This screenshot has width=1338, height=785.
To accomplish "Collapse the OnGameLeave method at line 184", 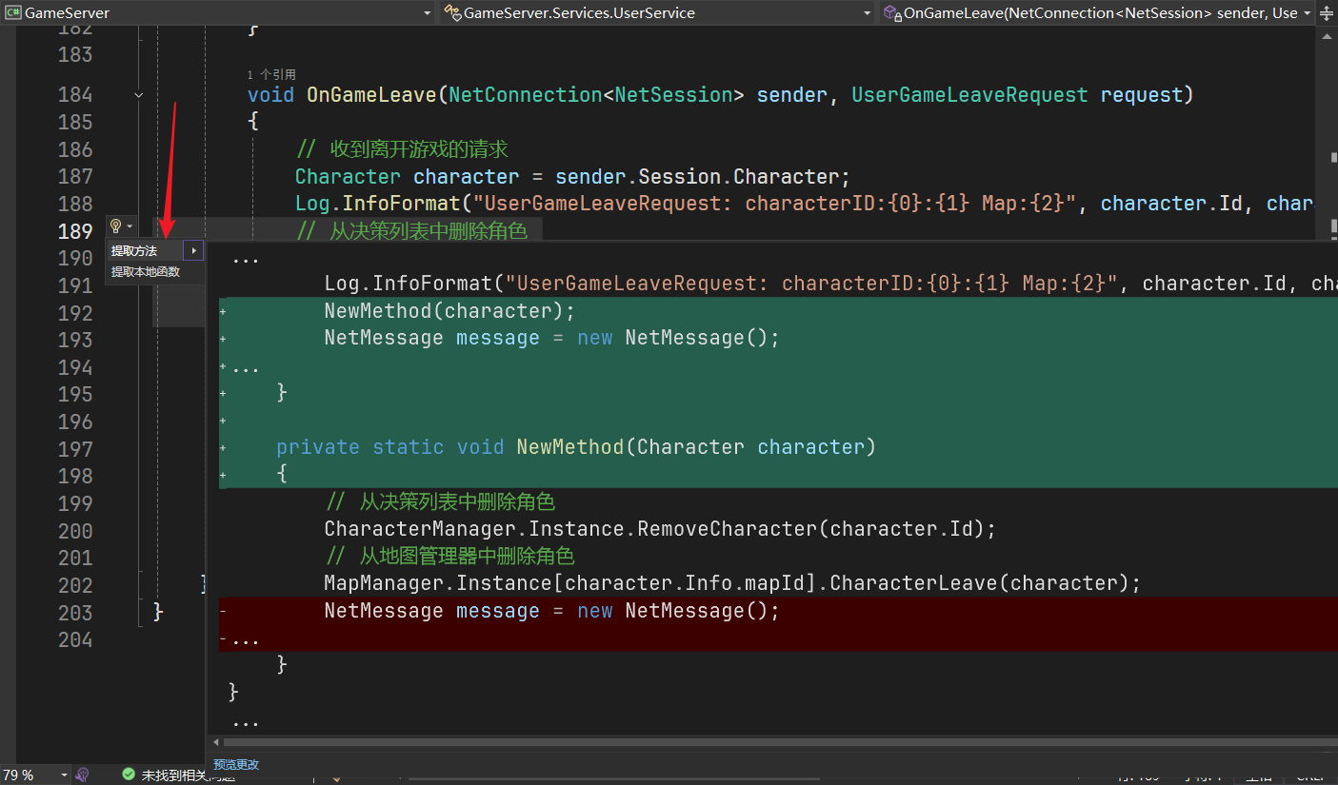I will click(139, 95).
